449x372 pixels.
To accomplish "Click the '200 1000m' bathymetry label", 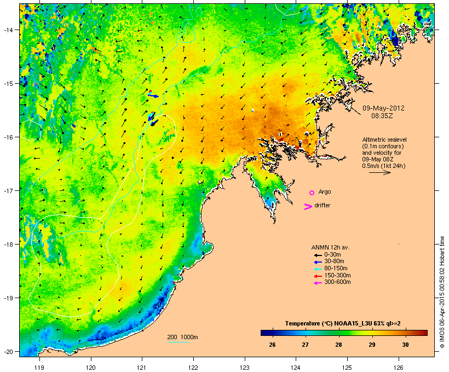I will 182,337.
